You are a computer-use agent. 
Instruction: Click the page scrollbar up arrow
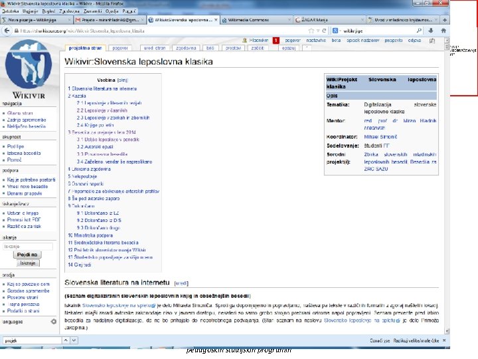[447, 40]
